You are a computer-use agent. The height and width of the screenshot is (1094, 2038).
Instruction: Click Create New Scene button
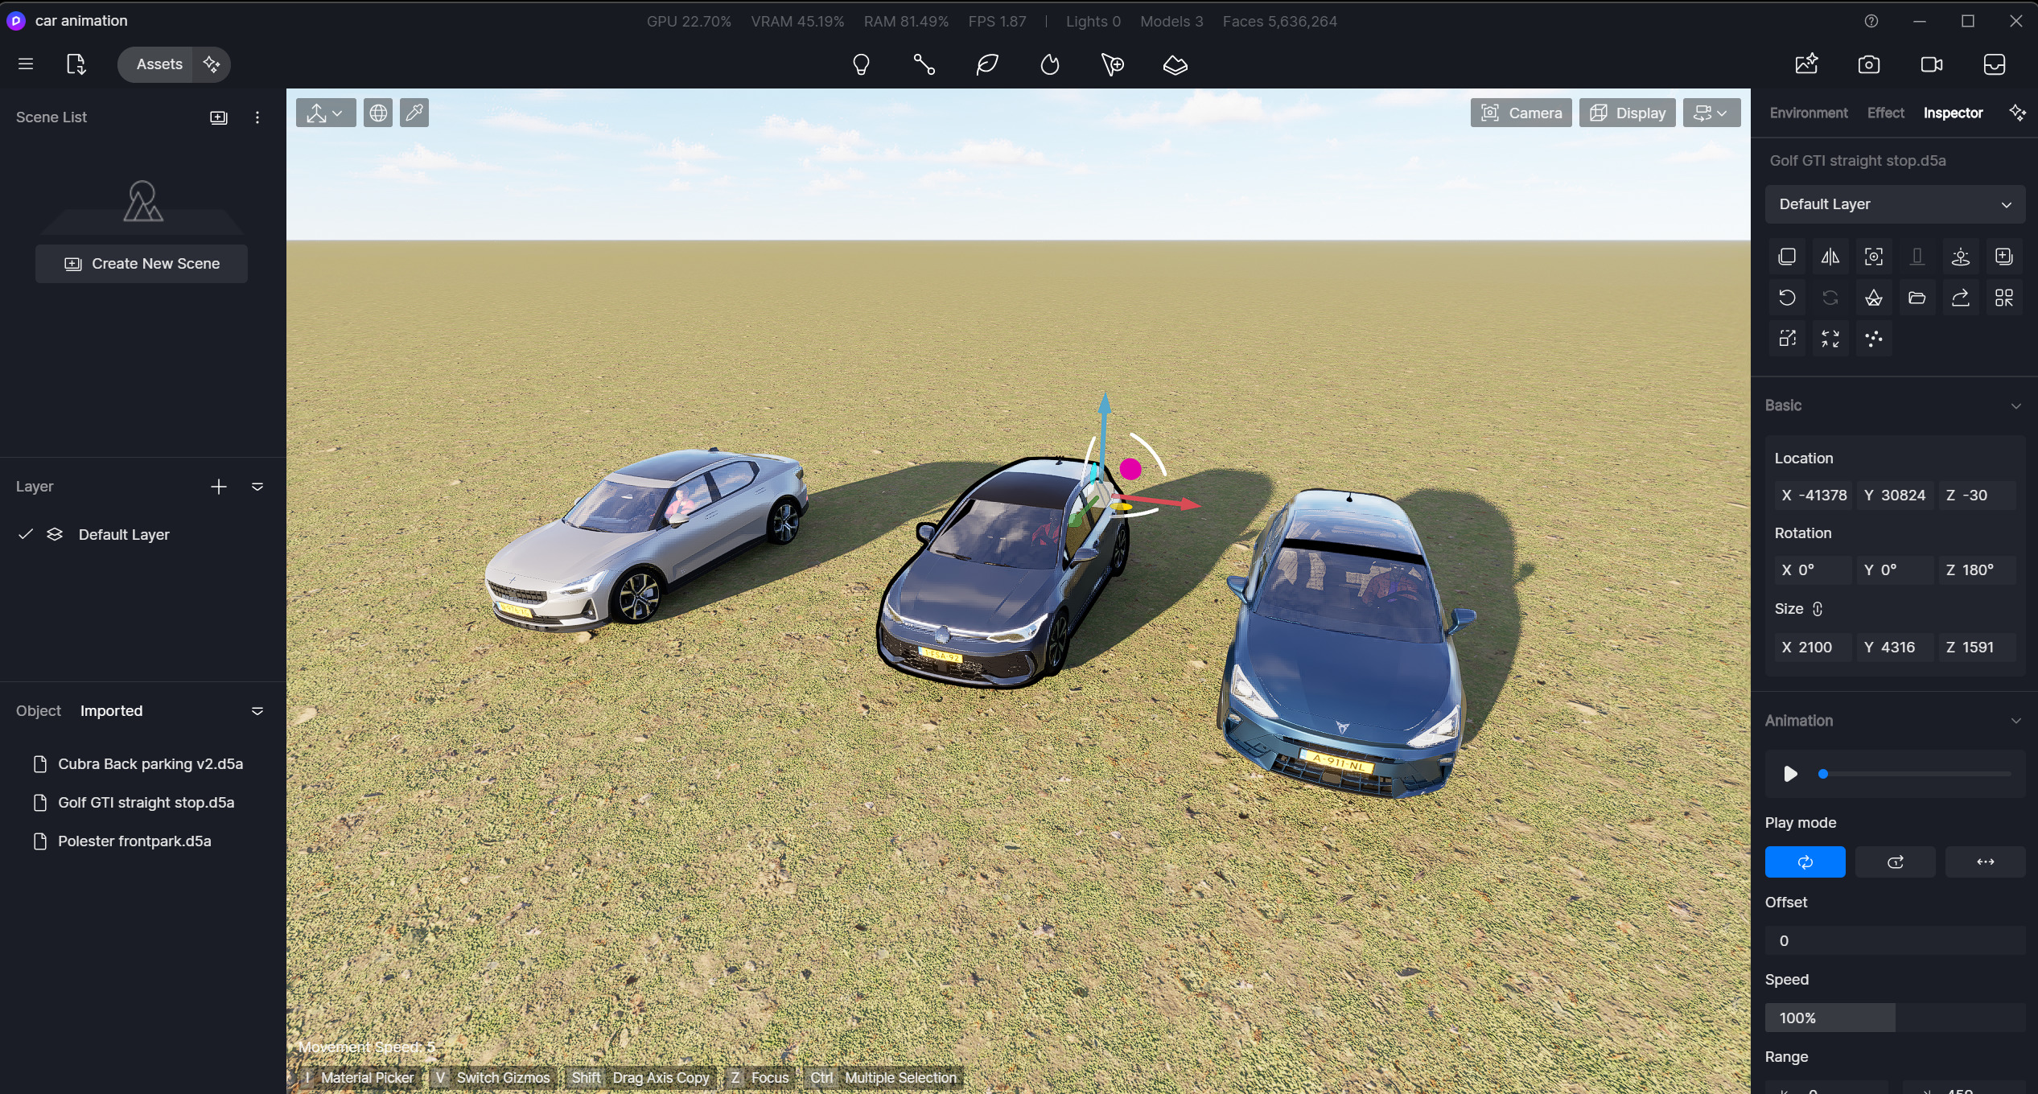click(x=142, y=264)
